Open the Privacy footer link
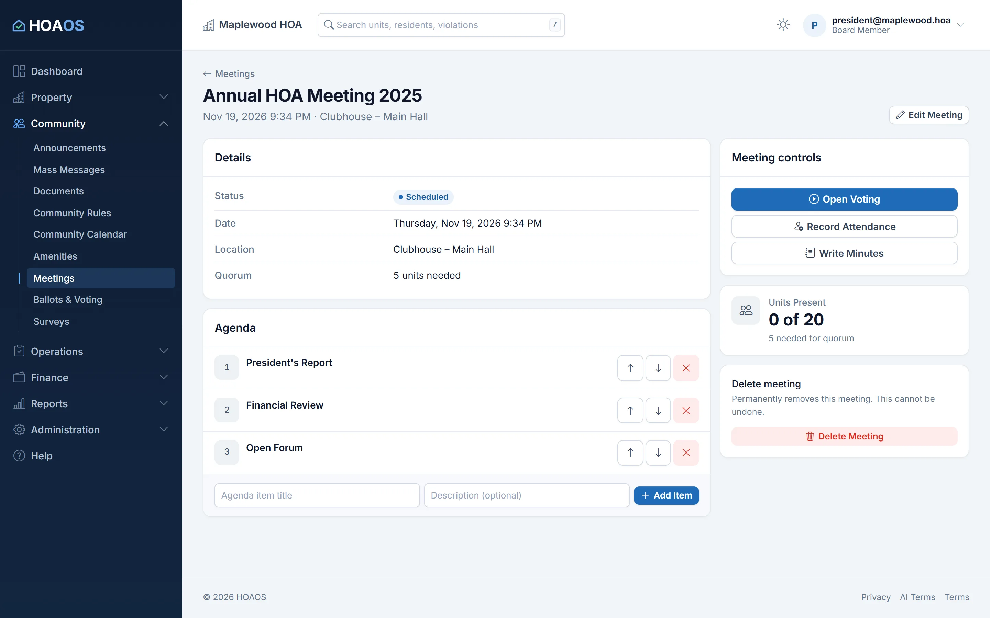 click(876, 597)
